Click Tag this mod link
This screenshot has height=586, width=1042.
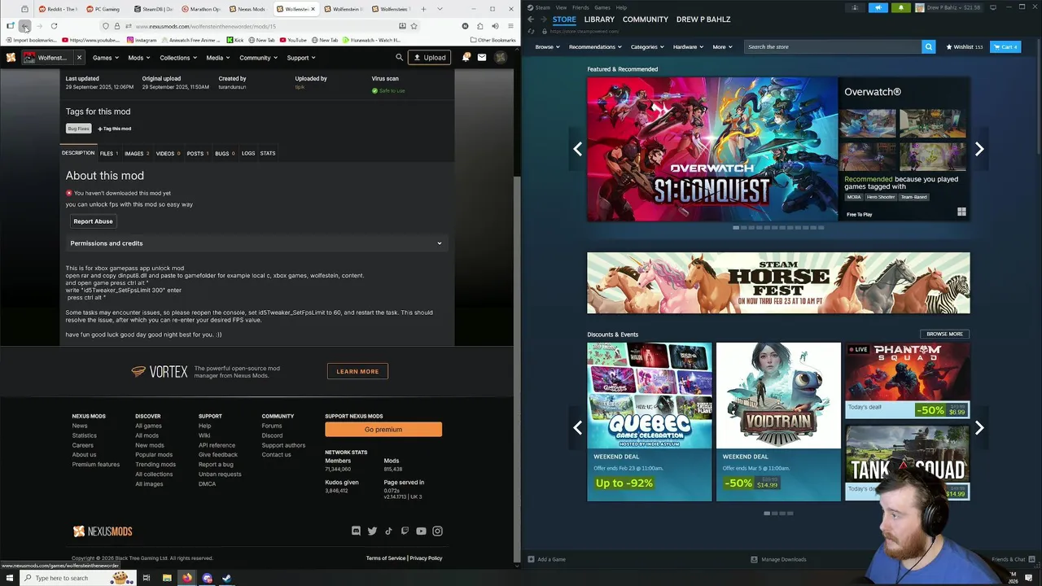click(x=115, y=129)
